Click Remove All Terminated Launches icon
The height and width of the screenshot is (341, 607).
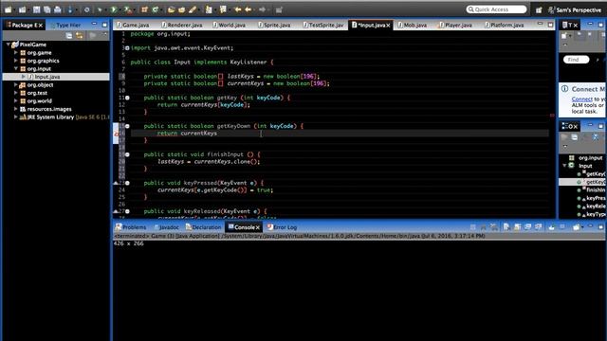pos(493,227)
